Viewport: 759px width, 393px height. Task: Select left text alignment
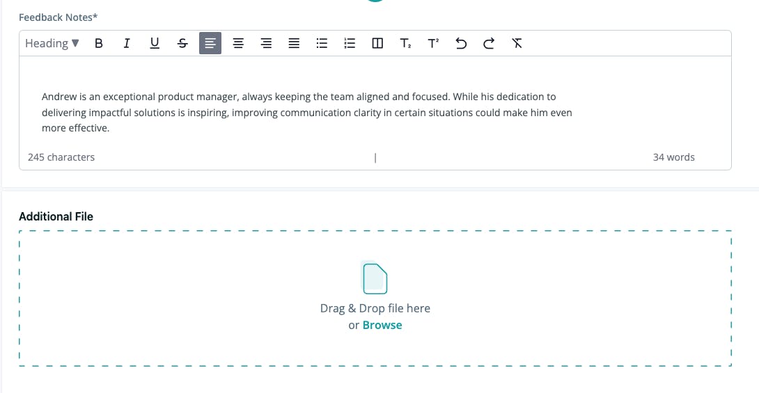pos(210,43)
